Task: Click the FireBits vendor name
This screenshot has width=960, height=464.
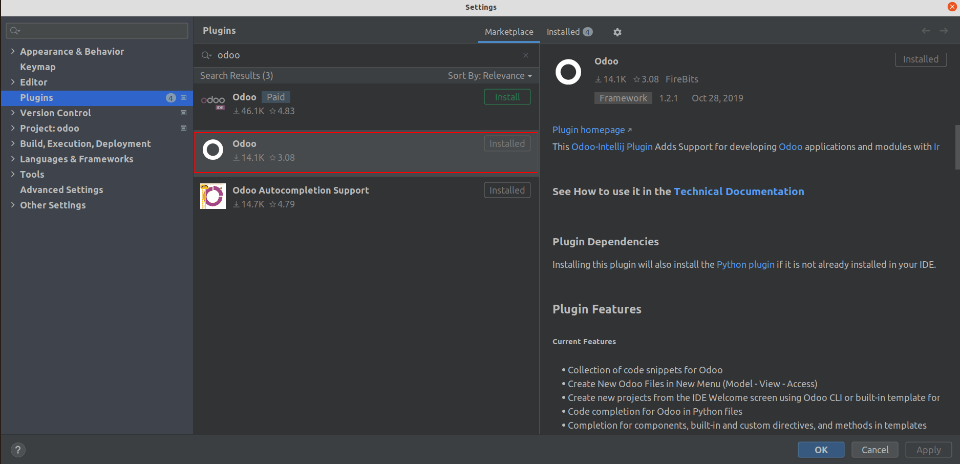Action: [x=682, y=79]
